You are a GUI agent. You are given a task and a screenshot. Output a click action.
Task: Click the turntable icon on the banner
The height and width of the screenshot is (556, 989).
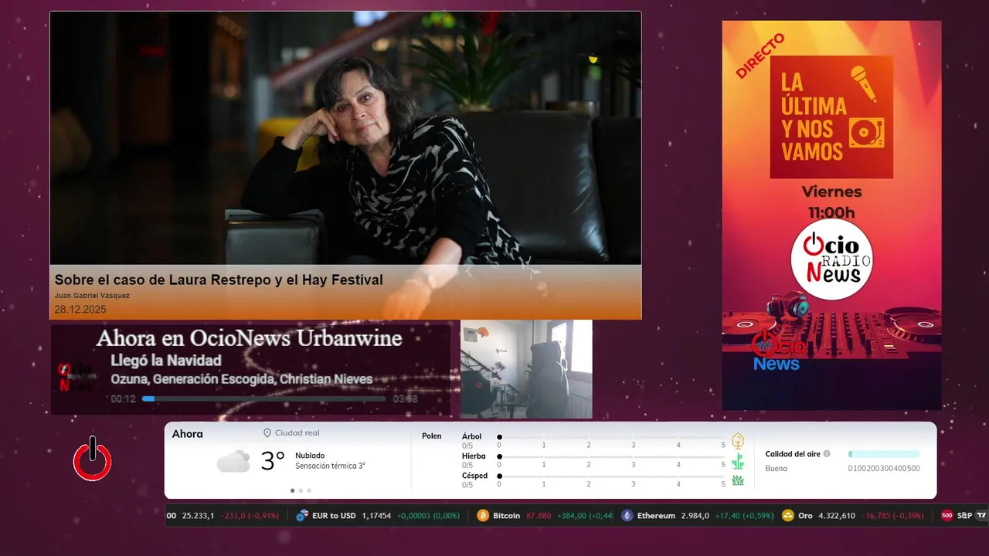coord(866,133)
